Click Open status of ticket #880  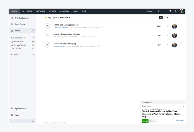pyautogui.click(x=159, y=35)
